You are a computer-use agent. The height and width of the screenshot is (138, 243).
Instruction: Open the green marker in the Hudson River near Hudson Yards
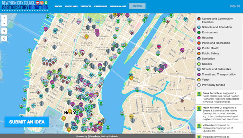[29, 50]
